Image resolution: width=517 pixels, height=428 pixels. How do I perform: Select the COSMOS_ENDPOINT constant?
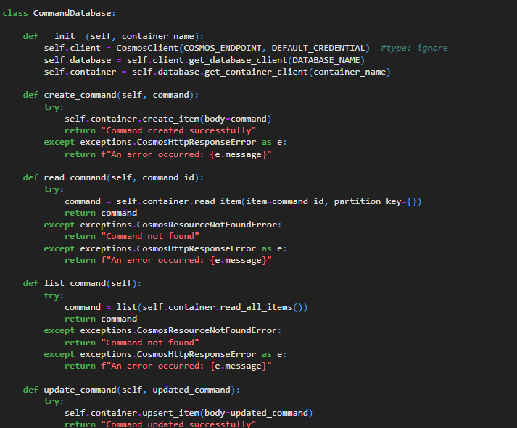click(223, 48)
